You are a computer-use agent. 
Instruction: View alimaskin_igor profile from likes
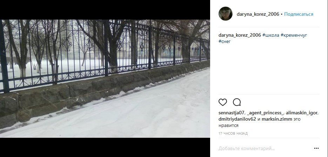[x=302, y=113]
